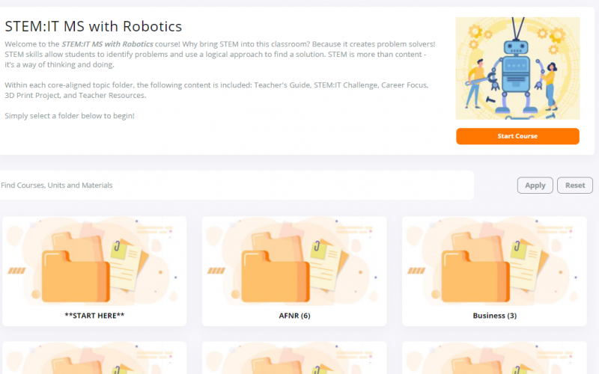Image resolution: width=599 pixels, height=374 pixels.
Task: Select the partially visible folder below Business
Action: pos(494,358)
